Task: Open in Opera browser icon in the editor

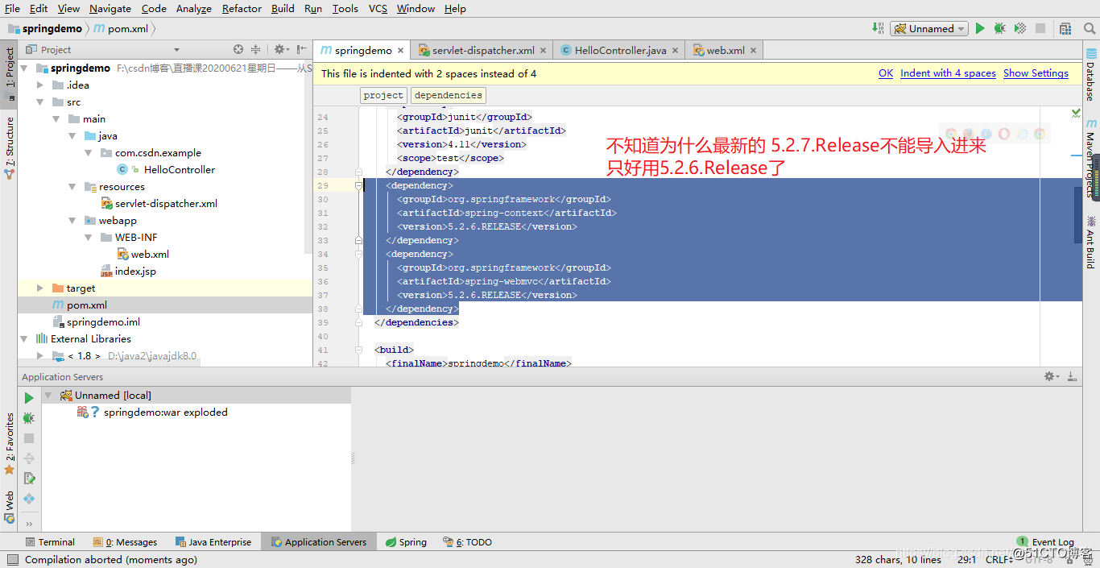Action: tap(1004, 134)
